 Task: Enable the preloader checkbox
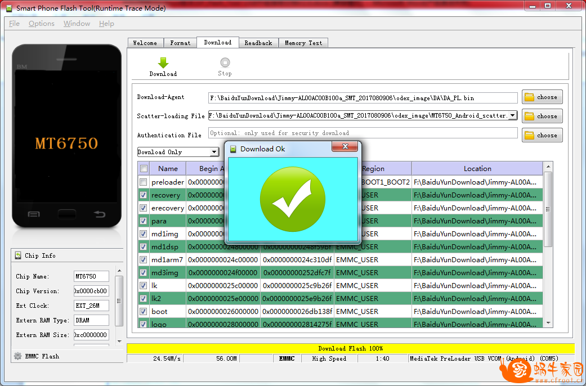[143, 182]
